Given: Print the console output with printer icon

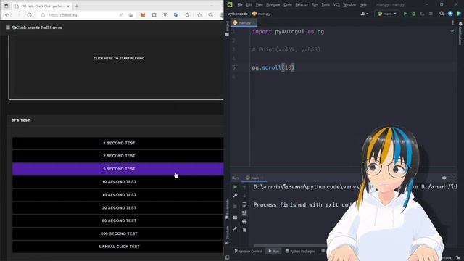Looking at the screenshot, I should click(x=244, y=221).
